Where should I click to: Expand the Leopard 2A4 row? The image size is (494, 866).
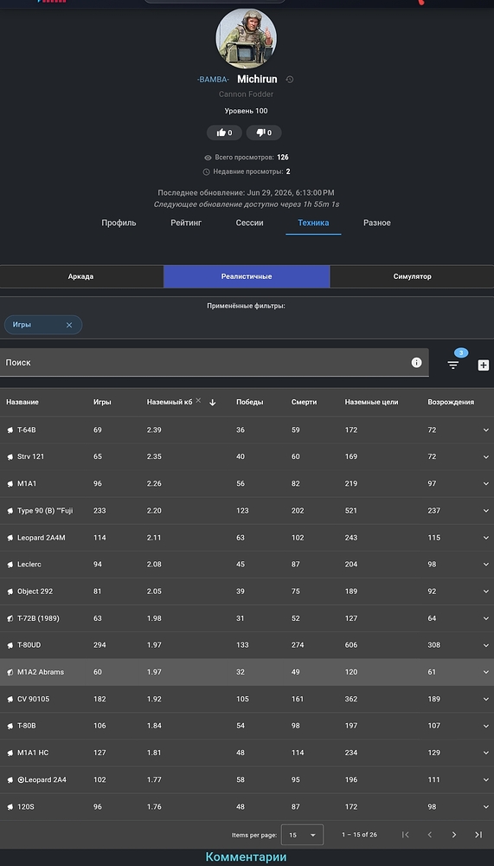click(x=486, y=780)
